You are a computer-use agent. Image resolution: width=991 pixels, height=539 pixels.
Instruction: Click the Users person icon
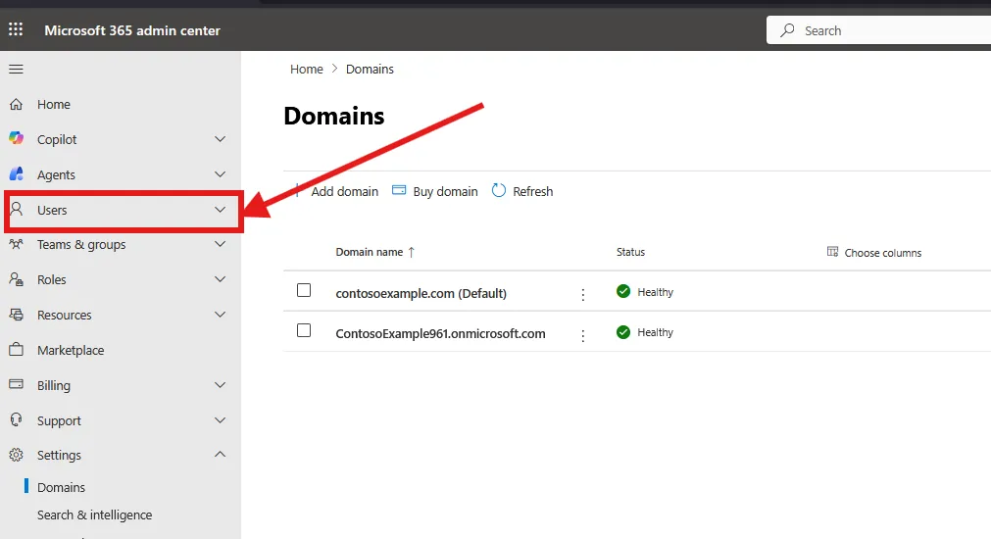click(17, 209)
